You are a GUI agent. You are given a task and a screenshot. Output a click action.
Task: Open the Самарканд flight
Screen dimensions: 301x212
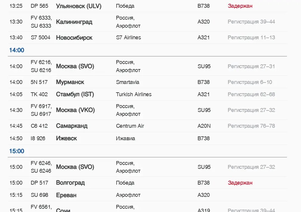[x=72, y=126]
